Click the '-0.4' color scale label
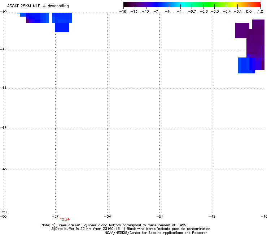267x235 pixels. coord(227,12)
